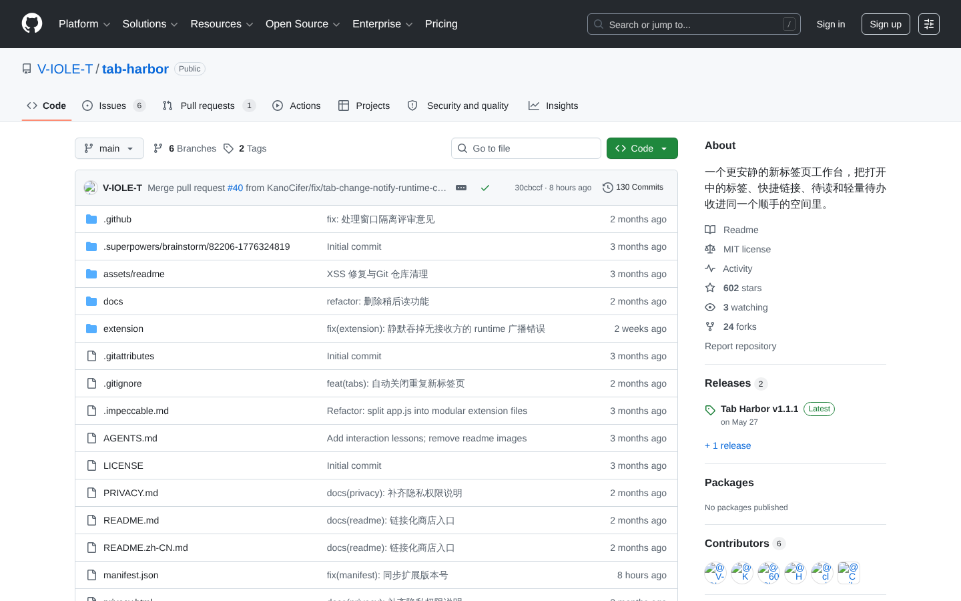Click the PRIVACY.md file icon

pos(91,493)
